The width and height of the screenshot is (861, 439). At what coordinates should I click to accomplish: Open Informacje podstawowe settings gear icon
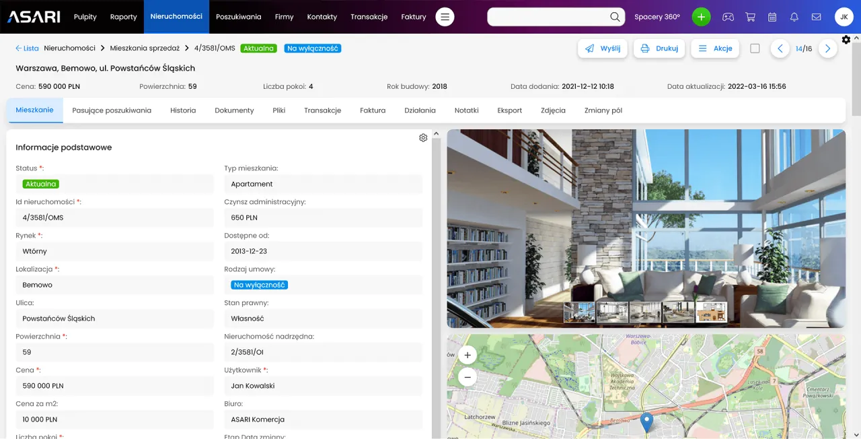tap(423, 137)
